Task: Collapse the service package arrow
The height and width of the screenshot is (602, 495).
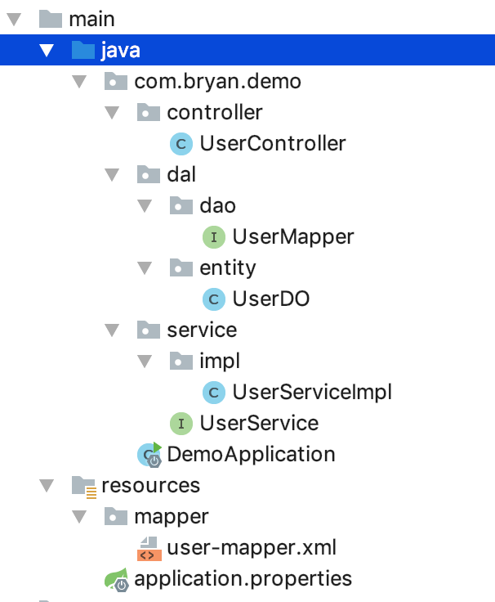Action: (x=112, y=330)
